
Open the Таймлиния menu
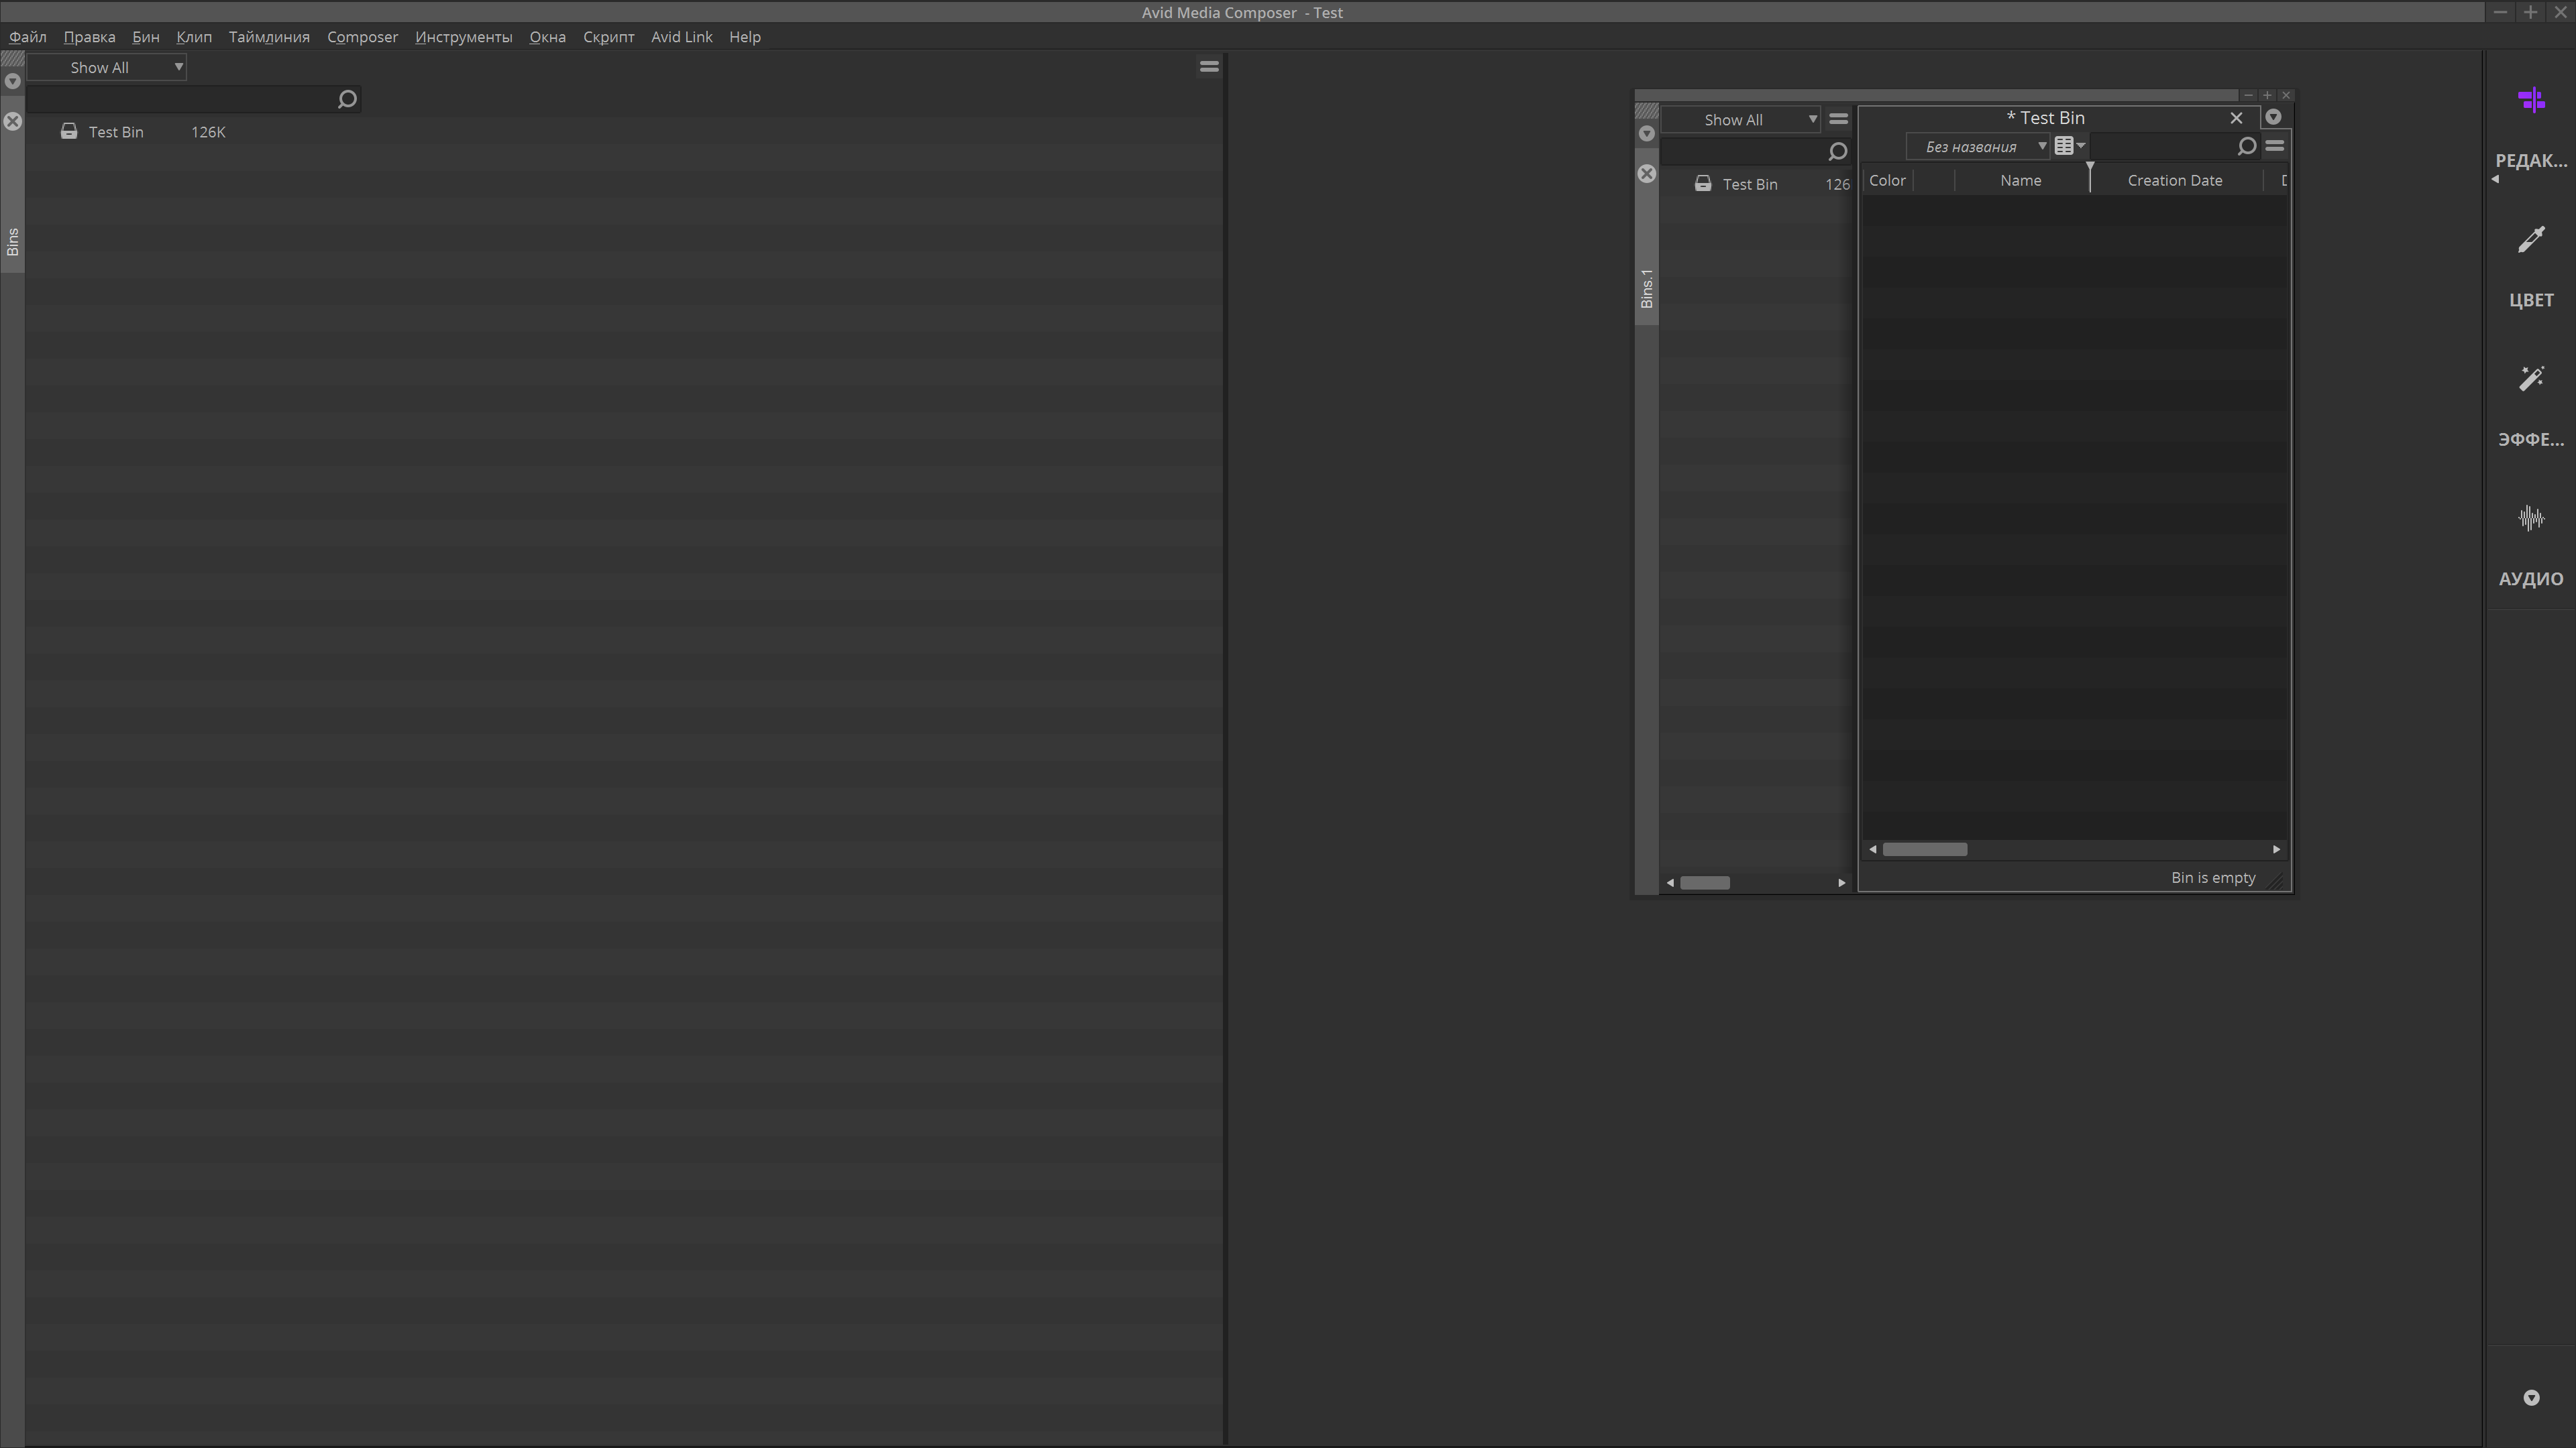268,37
